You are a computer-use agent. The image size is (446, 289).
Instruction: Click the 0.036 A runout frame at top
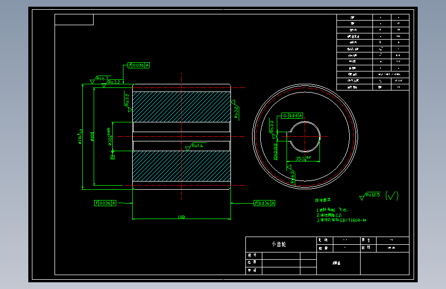pos(138,65)
